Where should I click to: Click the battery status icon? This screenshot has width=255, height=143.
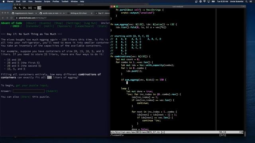213,2
